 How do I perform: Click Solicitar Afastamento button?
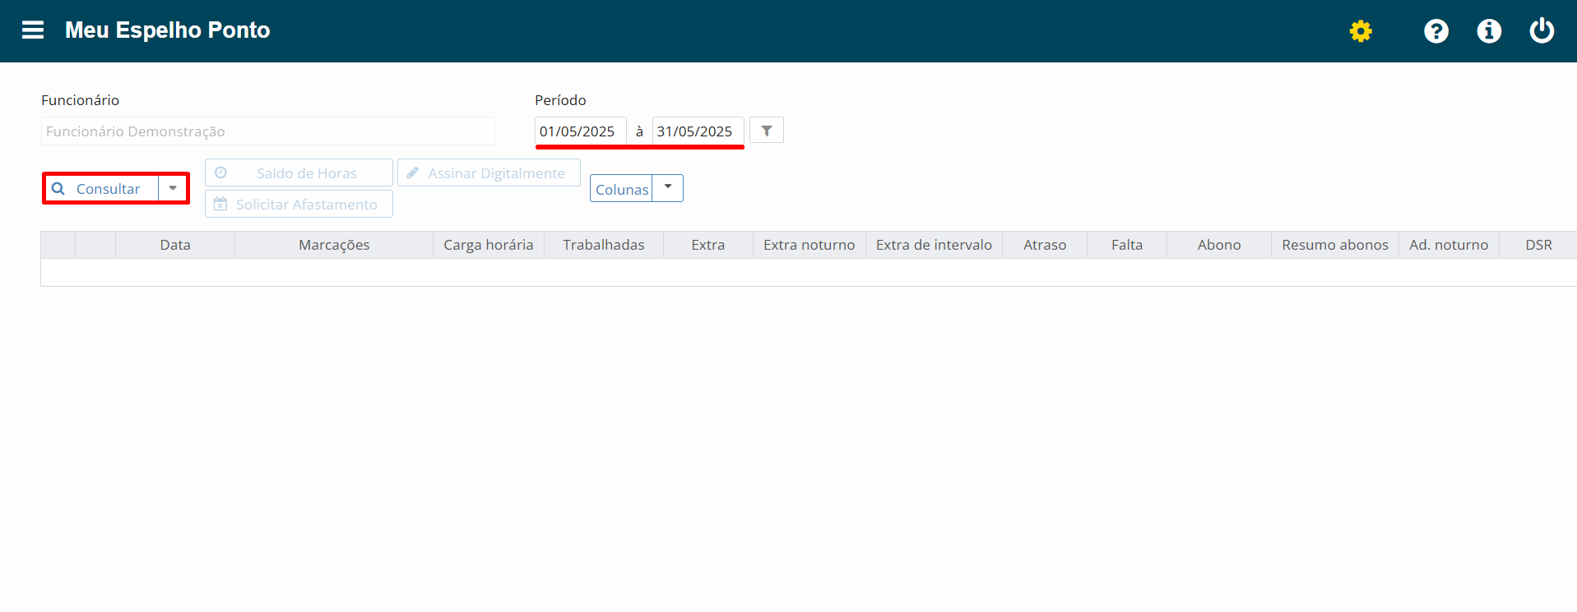[x=299, y=204]
